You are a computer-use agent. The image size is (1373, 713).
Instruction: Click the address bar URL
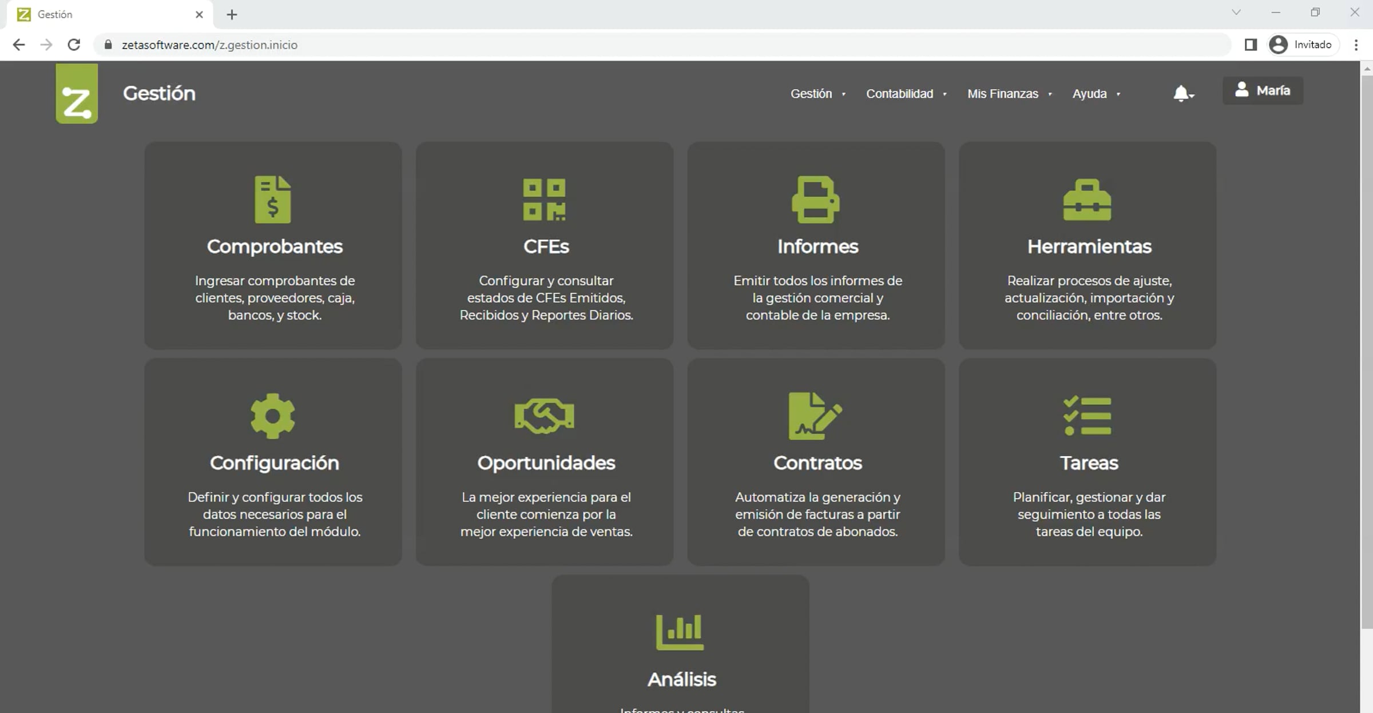pos(209,45)
